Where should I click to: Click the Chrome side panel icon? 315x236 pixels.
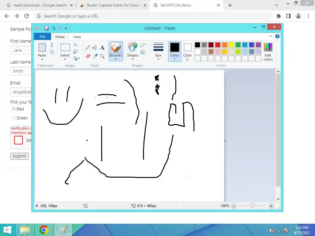pyautogui.click(x=289, y=16)
